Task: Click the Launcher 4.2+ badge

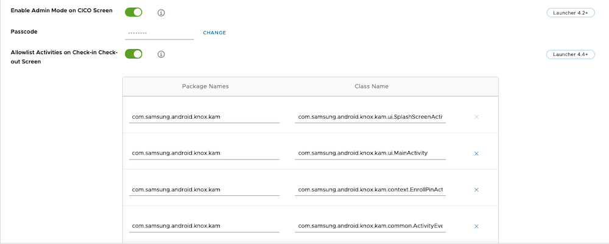Action: tap(569, 12)
